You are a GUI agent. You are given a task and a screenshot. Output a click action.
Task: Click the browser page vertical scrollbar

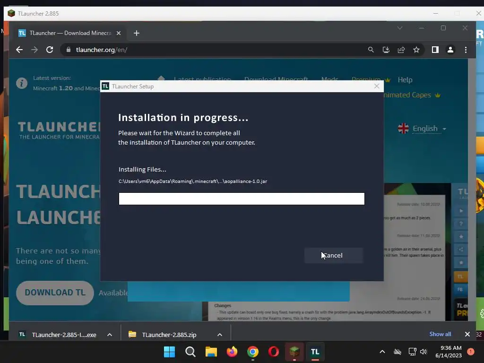coord(472,190)
